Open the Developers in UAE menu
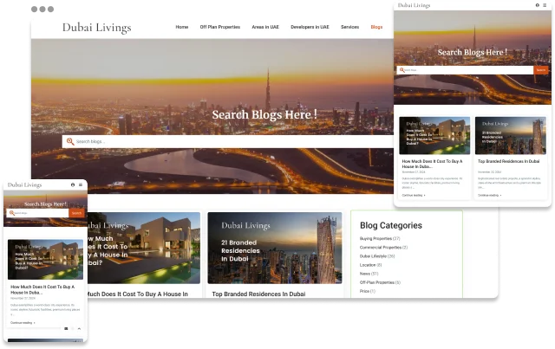Screen dimensions: 555x349 coord(310,27)
